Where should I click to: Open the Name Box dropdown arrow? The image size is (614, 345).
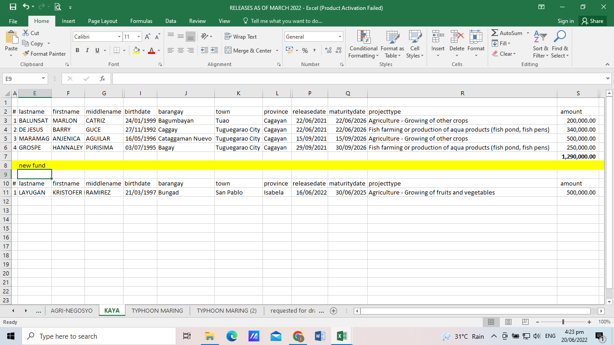43,79
